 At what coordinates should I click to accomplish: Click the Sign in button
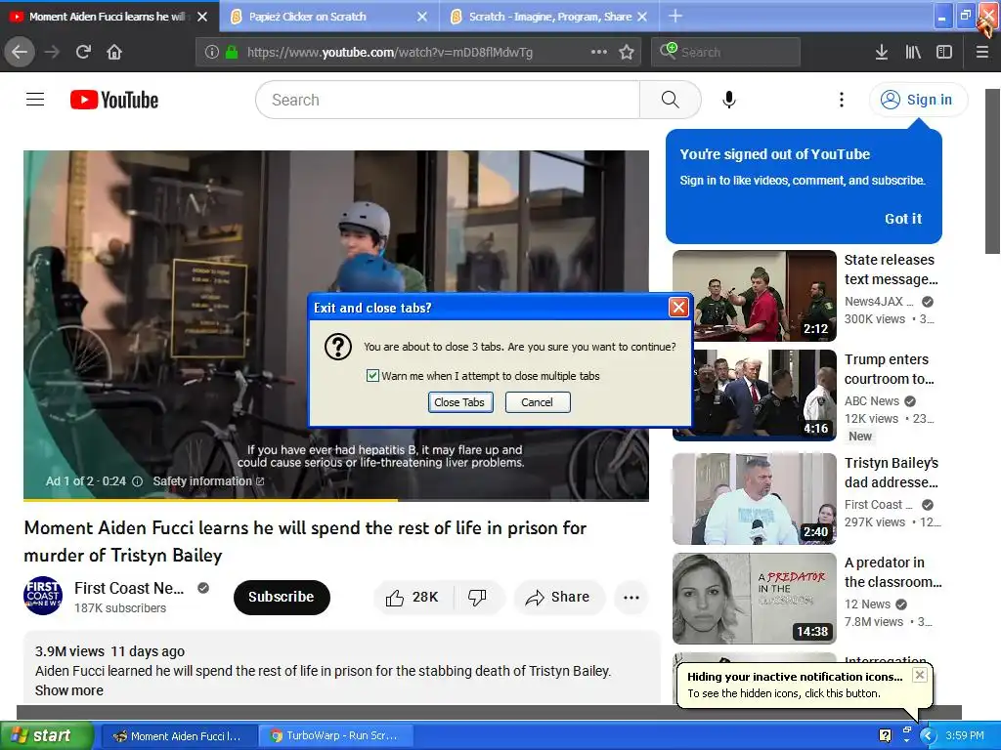(918, 100)
